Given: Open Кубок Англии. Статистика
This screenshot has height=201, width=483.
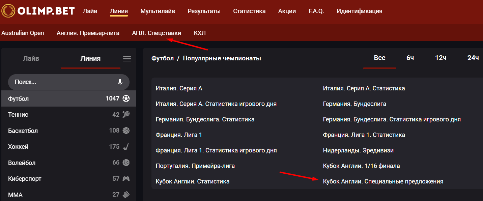Looking at the screenshot, I should tap(193, 181).
